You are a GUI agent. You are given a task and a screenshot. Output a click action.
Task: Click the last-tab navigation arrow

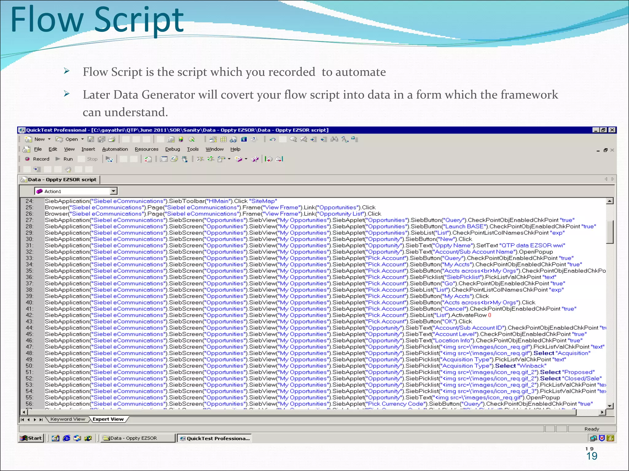[x=41, y=419]
